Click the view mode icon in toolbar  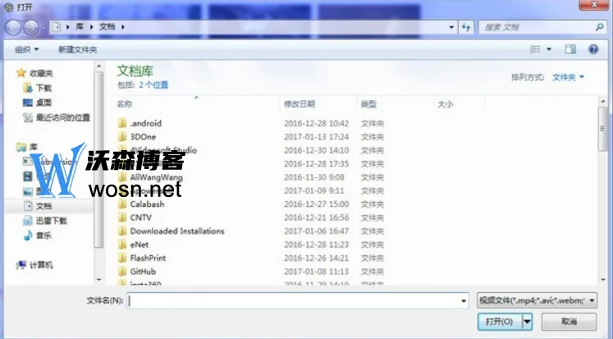point(534,49)
